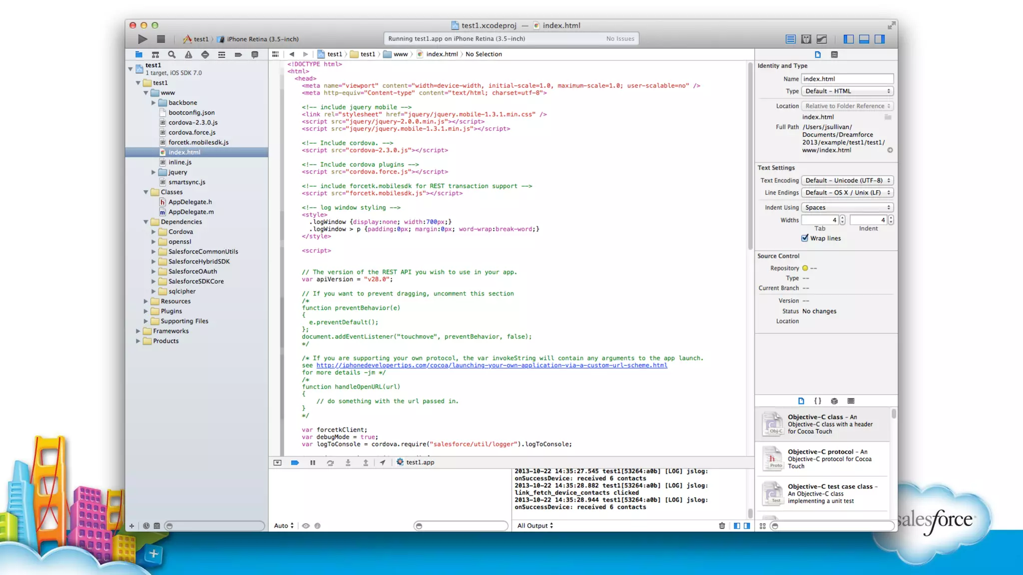Select the Objective-C class template

click(823, 424)
